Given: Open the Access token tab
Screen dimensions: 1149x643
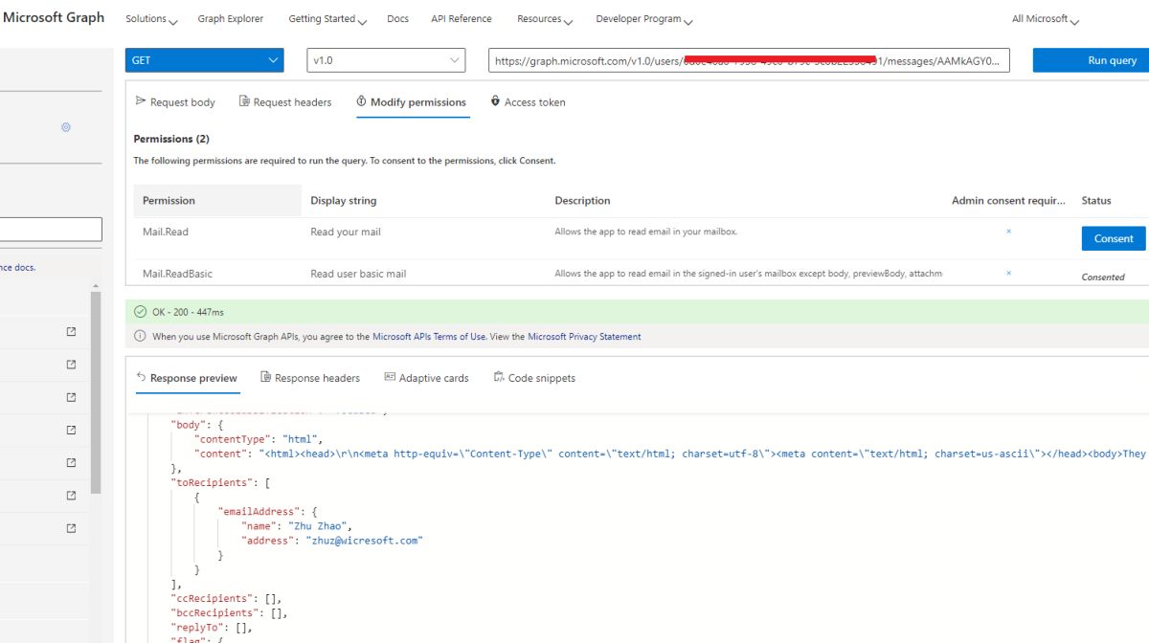Looking at the screenshot, I should point(529,102).
